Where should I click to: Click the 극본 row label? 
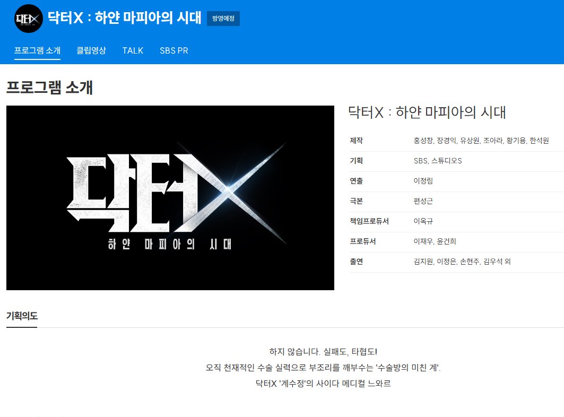coord(357,201)
